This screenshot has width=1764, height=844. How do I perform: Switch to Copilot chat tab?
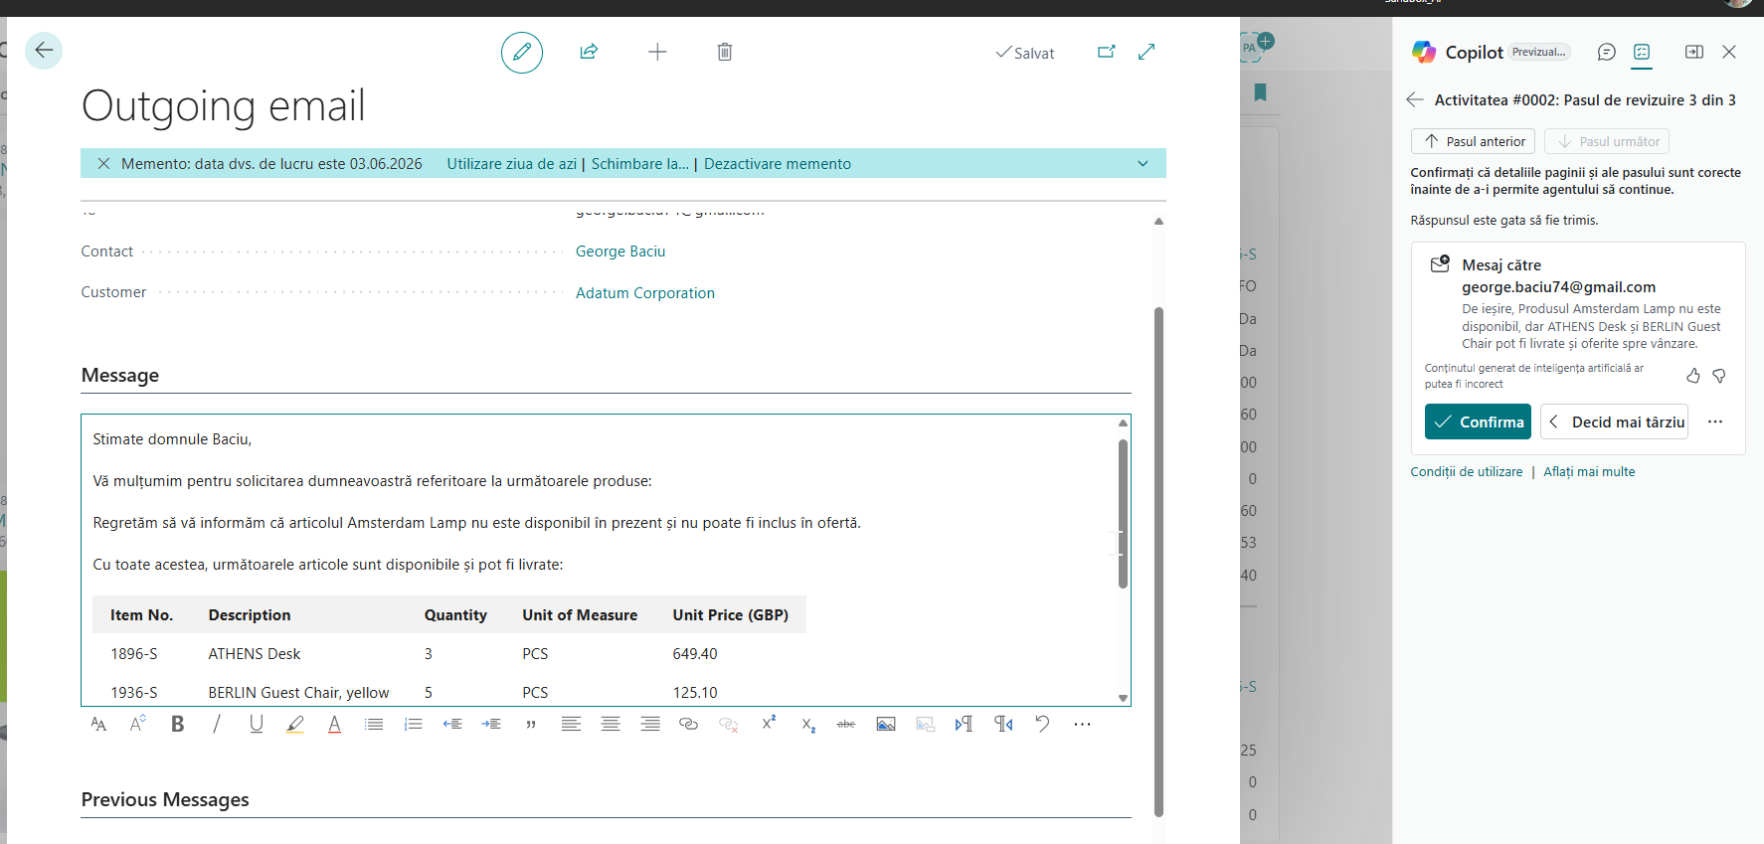pos(1606,52)
